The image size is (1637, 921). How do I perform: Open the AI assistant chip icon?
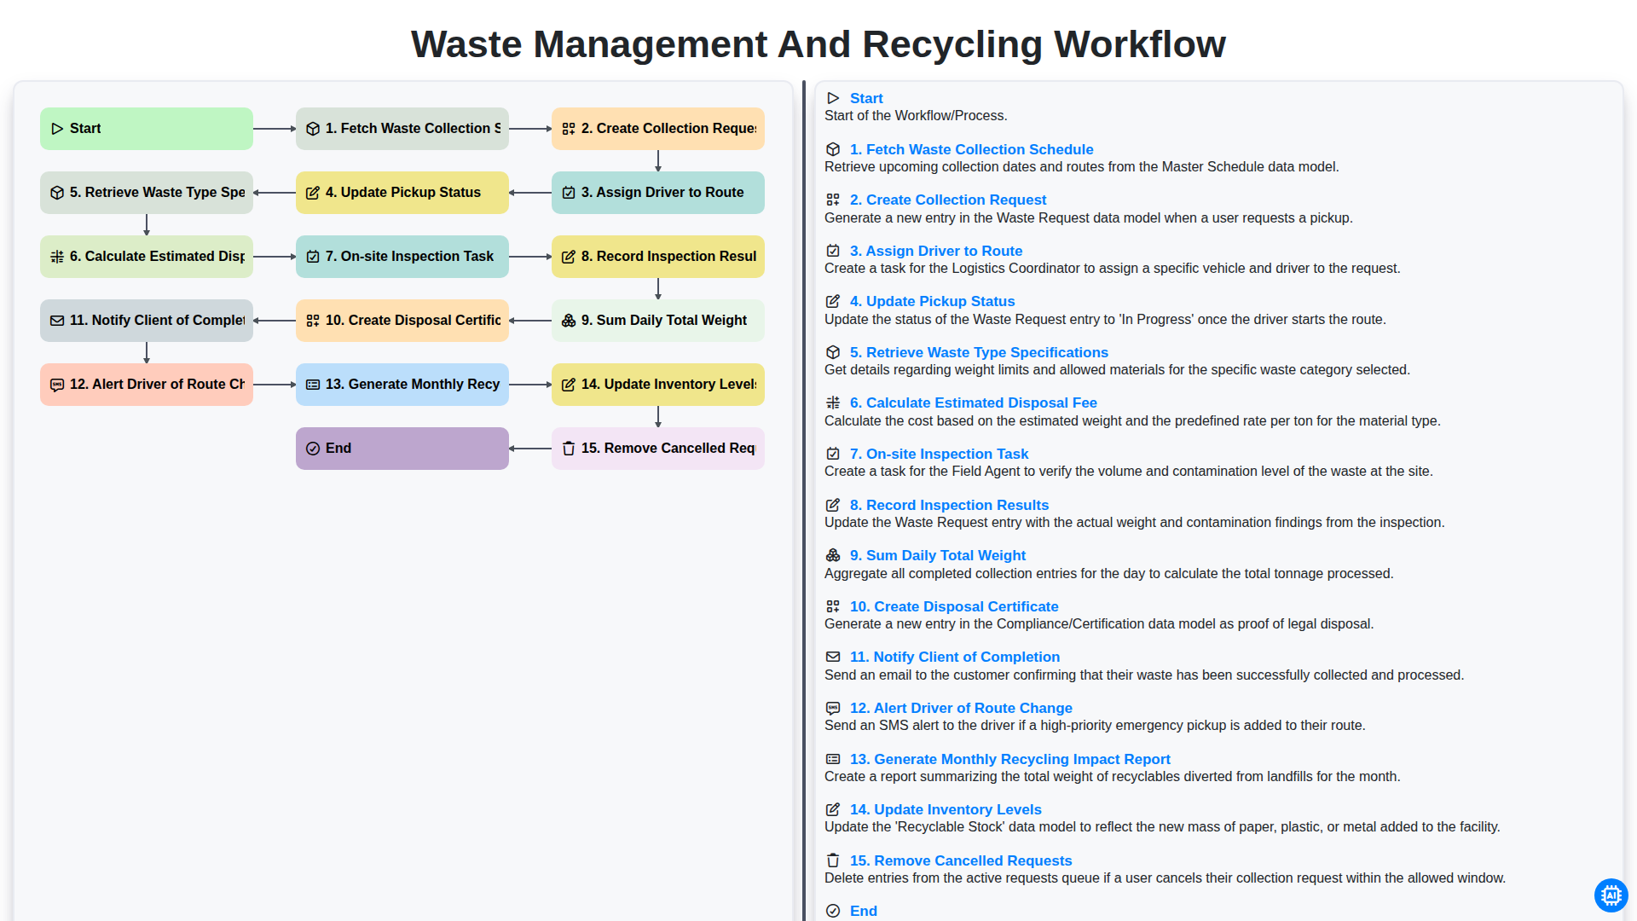1611,895
